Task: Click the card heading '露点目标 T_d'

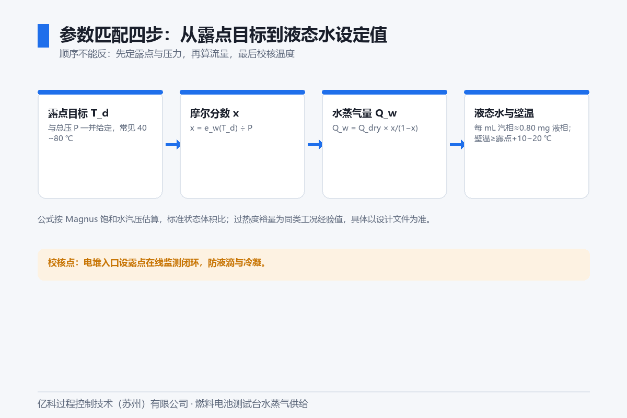Action: pos(78,113)
